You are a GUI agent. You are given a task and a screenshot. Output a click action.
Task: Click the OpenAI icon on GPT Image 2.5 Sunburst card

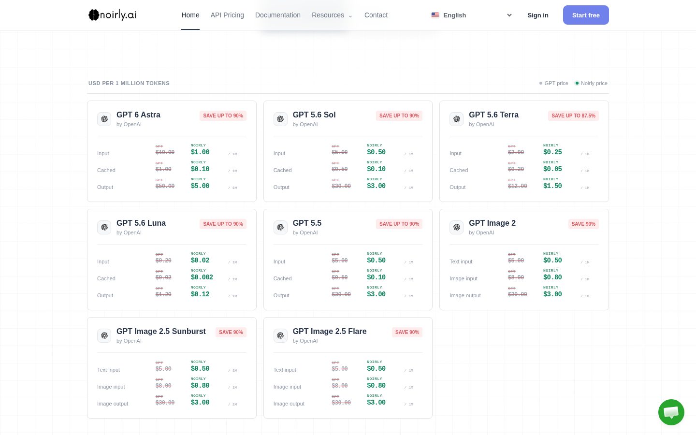(104, 335)
